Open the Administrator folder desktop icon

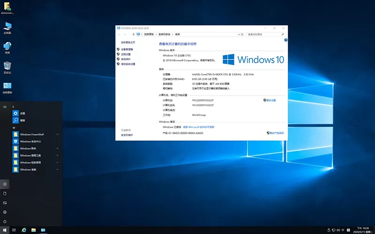7,7
